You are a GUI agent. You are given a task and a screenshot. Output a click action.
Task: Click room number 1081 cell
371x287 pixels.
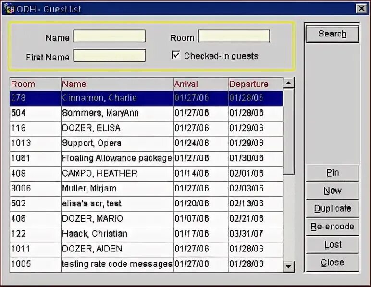[35, 158]
